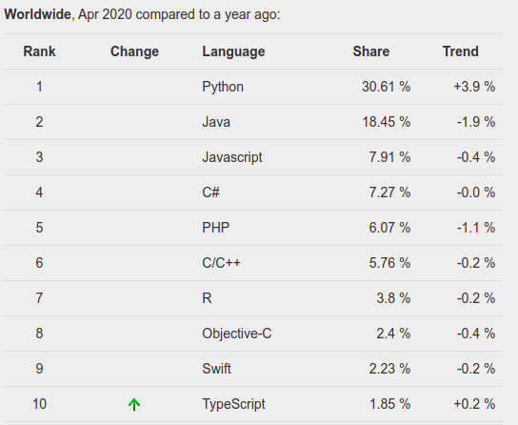518x425 pixels.
Task: Click the PHP language name
Action: (216, 228)
